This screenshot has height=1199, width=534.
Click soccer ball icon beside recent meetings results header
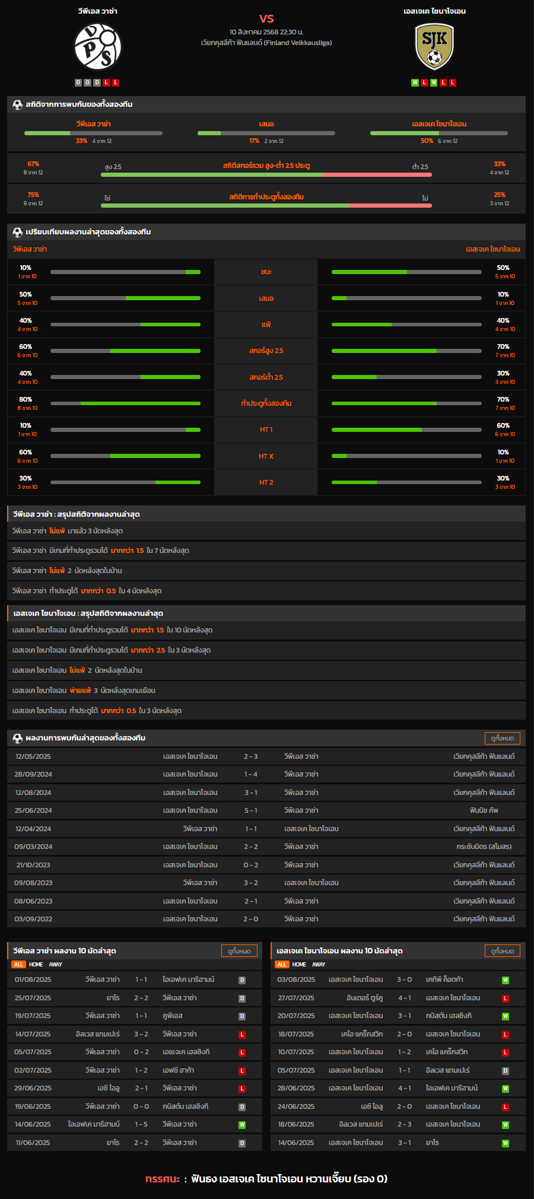[18, 738]
